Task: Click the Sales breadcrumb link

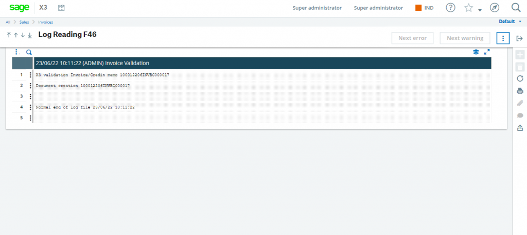Action: pos(24,22)
